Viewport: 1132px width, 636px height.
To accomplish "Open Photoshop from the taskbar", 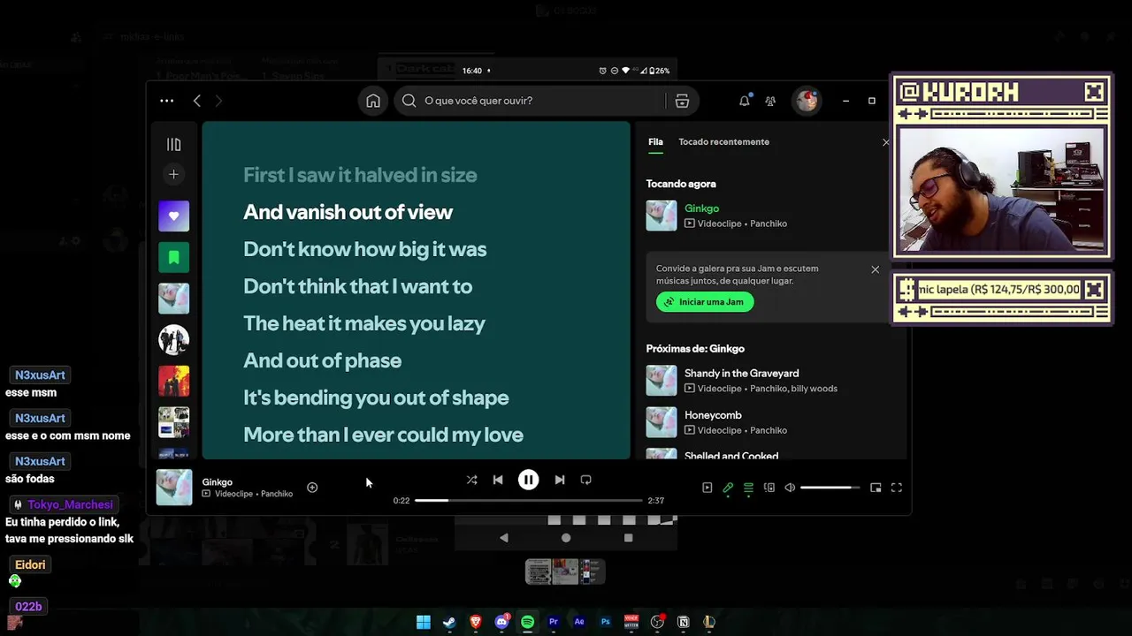I will (x=606, y=622).
